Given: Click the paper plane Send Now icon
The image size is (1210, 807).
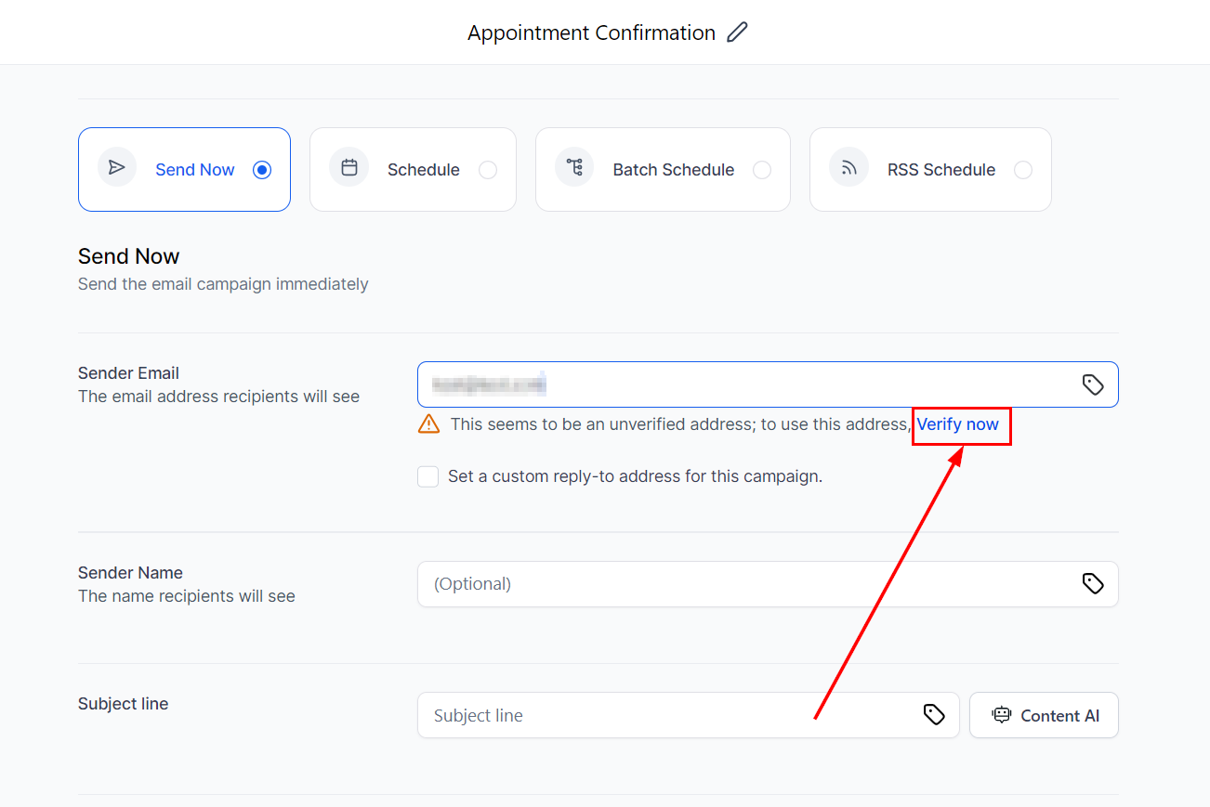Looking at the screenshot, I should 117,168.
